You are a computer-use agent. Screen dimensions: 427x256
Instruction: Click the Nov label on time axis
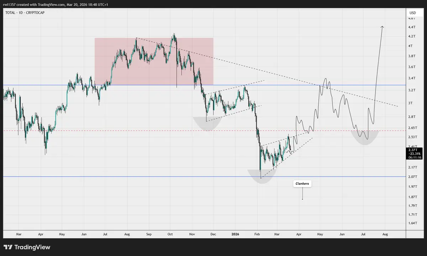click(x=192, y=234)
